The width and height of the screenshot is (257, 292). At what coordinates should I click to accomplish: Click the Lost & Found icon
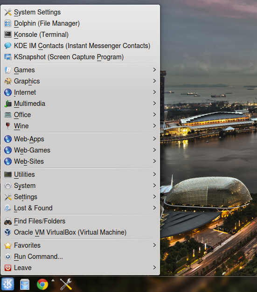point(8,208)
